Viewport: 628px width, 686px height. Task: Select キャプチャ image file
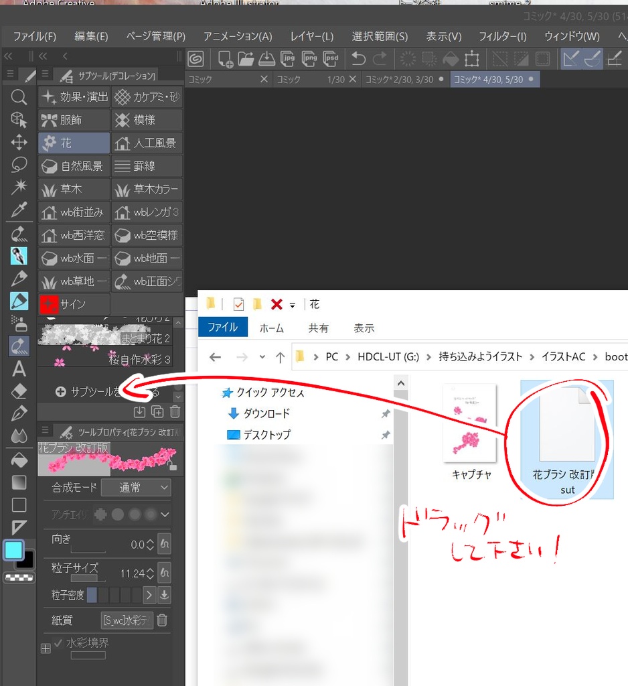pyautogui.click(x=471, y=432)
